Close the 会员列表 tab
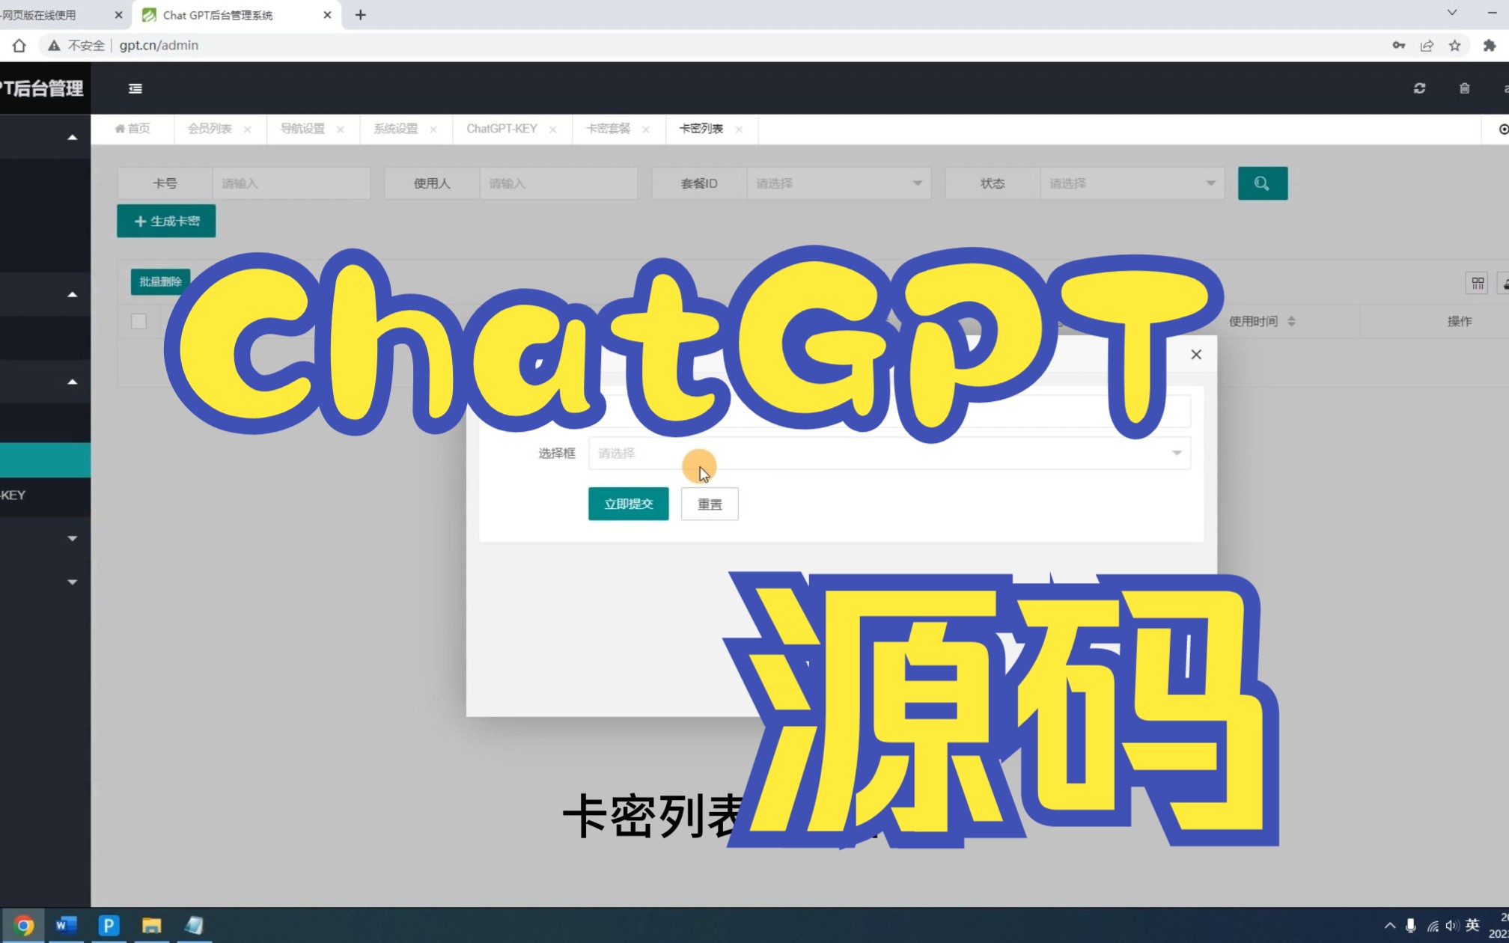This screenshot has height=943, width=1509. tap(248, 129)
